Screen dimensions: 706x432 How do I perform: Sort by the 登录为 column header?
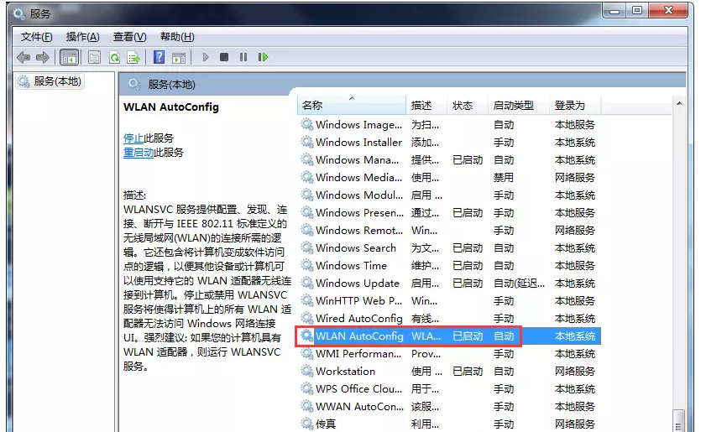click(575, 106)
